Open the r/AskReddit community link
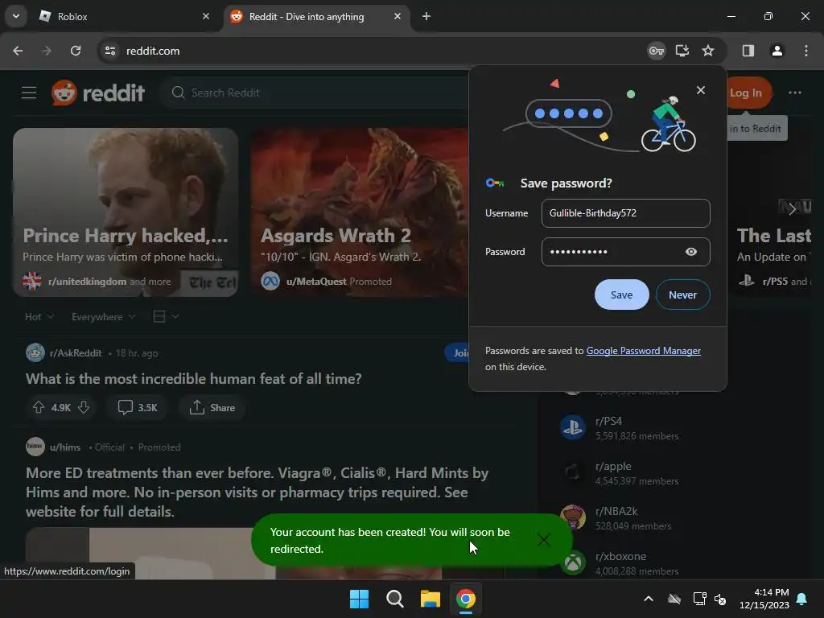Viewport: 824px width, 618px height. pyautogui.click(x=75, y=353)
